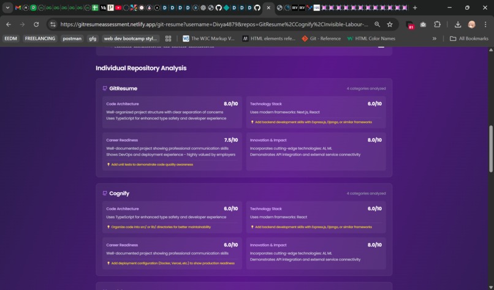
Task: Open the EEDM bookmark folder
Action: pyautogui.click(x=10, y=39)
